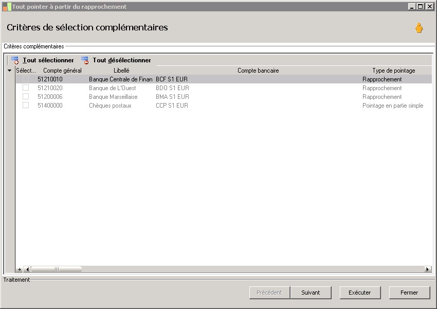Open the grid column options arrow
The image size is (437, 309).
(x=9, y=71)
